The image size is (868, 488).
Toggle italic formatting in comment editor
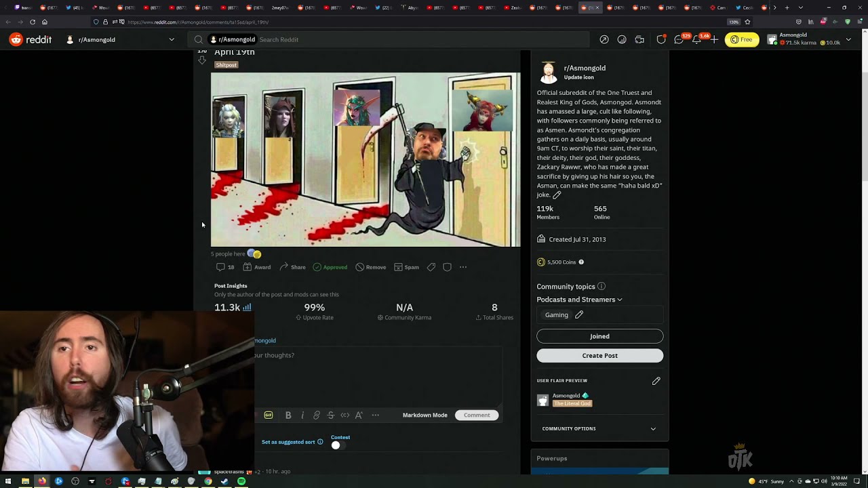pyautogui.click(x=302, y=415)
